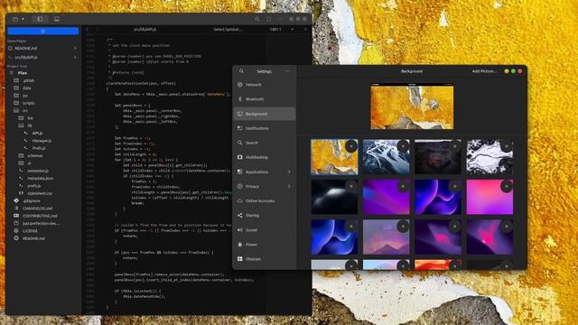Click the stylesheet.css file icon
The image size is (578, 325).
(21, 193)
